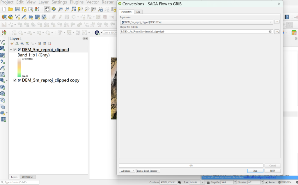The height and width of the screenshot is (185, 298).
Task: Toggle the Render checkbox in status bar
Action: [x=266, y=182]
